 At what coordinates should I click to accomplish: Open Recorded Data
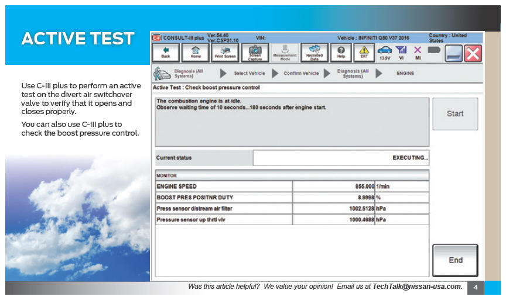tap(314, 53)
